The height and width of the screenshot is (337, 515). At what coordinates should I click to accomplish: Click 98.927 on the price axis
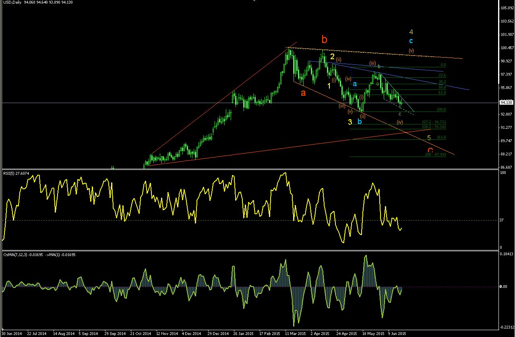pos(506,61)
